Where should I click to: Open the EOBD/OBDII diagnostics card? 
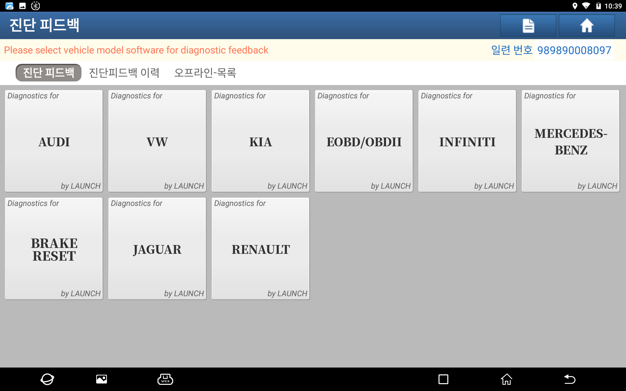(x=364, y=141)
